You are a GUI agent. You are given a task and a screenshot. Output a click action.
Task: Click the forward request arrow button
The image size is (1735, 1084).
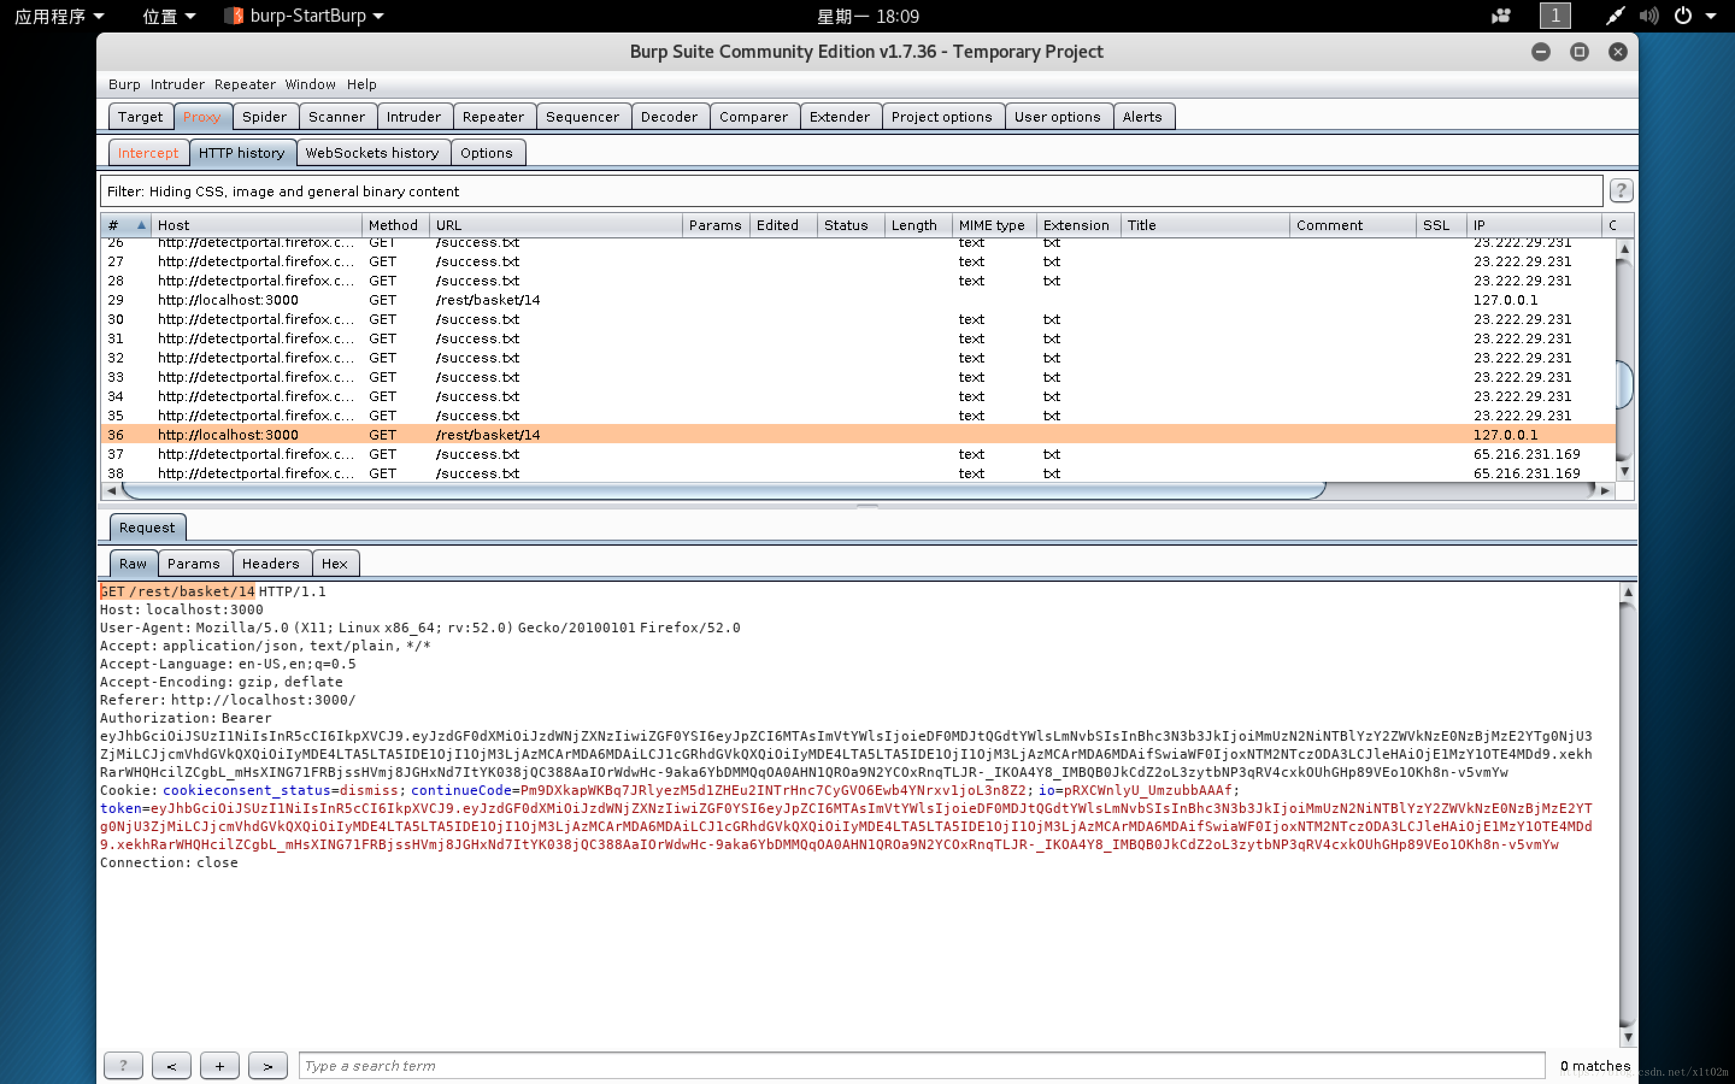pos(267,1064)
